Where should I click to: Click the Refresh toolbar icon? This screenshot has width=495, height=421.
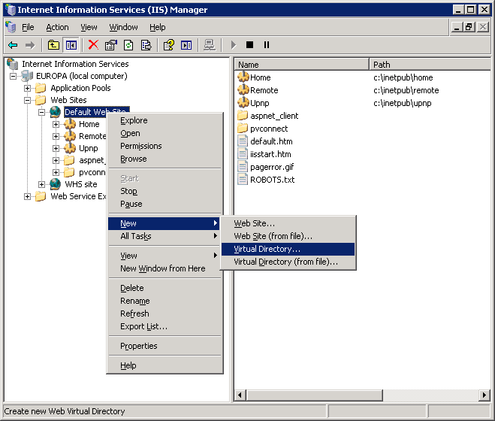point(128,45)
